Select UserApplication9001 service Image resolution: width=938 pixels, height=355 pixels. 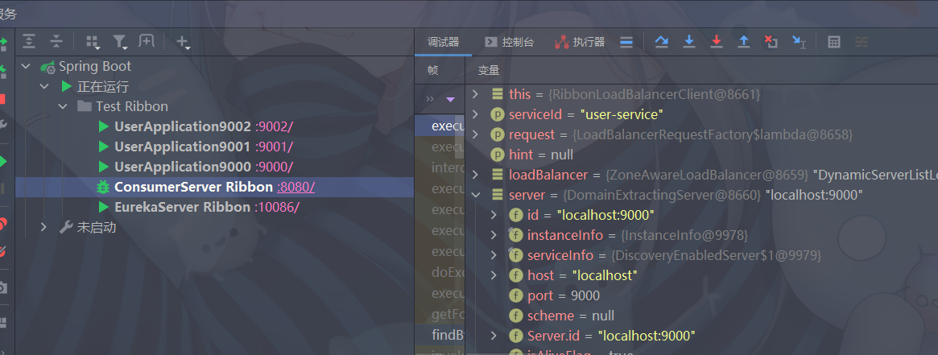pos(183,147)
